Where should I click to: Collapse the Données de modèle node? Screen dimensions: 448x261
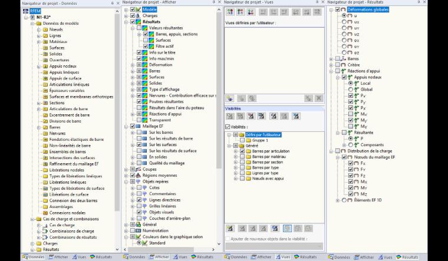[x=32, y=24]
